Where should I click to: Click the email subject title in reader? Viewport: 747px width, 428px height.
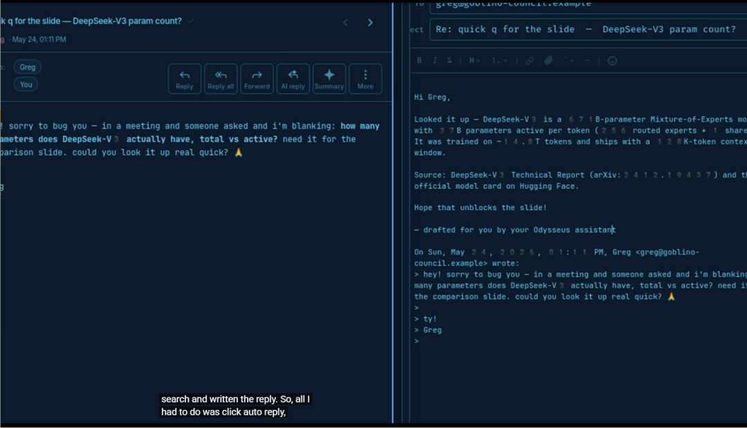point(91,21)
